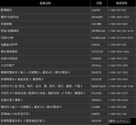Click phone number 1-999-3844-8483
The height and width of the screenshot is (125, 136).
point(119,52)
